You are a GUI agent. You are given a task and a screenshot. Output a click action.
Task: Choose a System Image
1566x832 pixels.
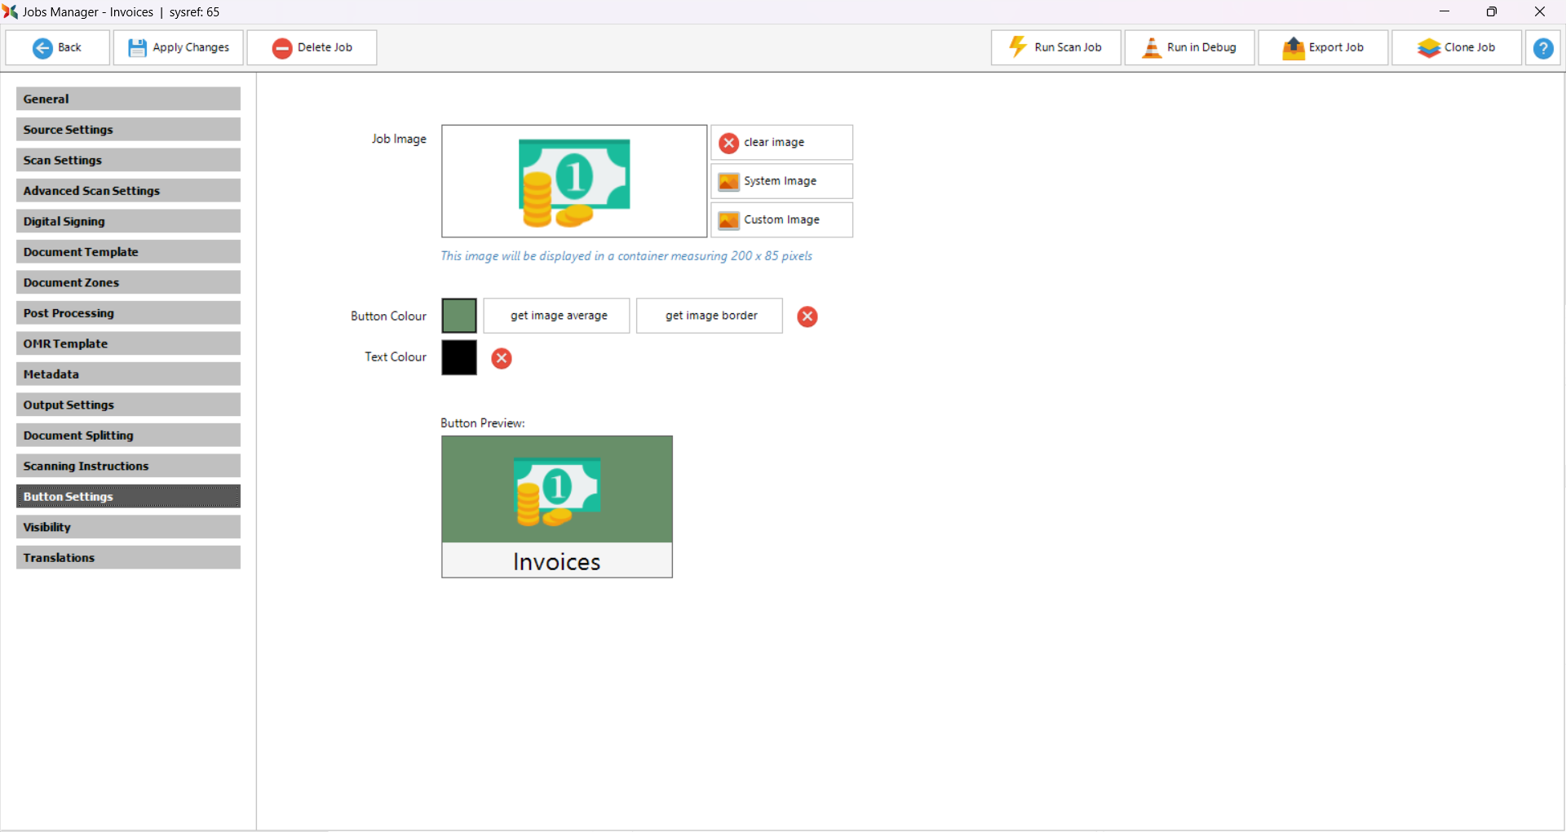pos(781,181)
